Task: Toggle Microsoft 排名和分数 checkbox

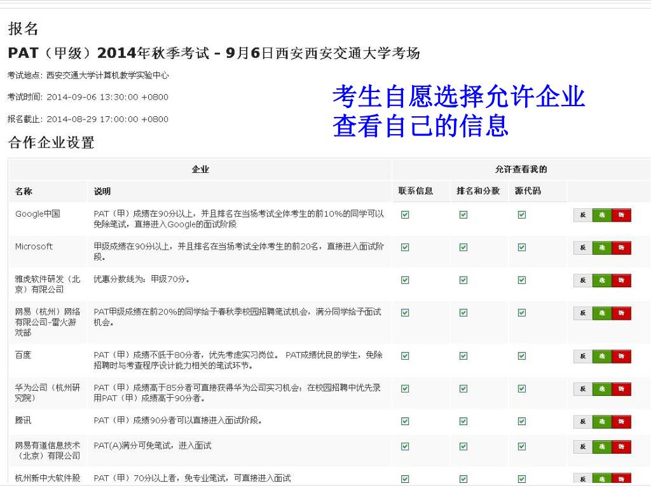Action: 463,247
